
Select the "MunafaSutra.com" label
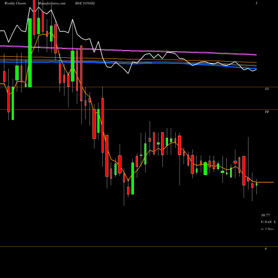pyautogui.click(x=52, y=3)
